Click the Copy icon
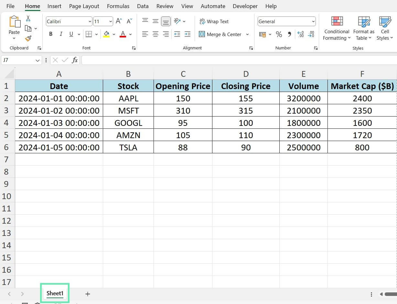 pyautogui.click(x=28, y=28)
